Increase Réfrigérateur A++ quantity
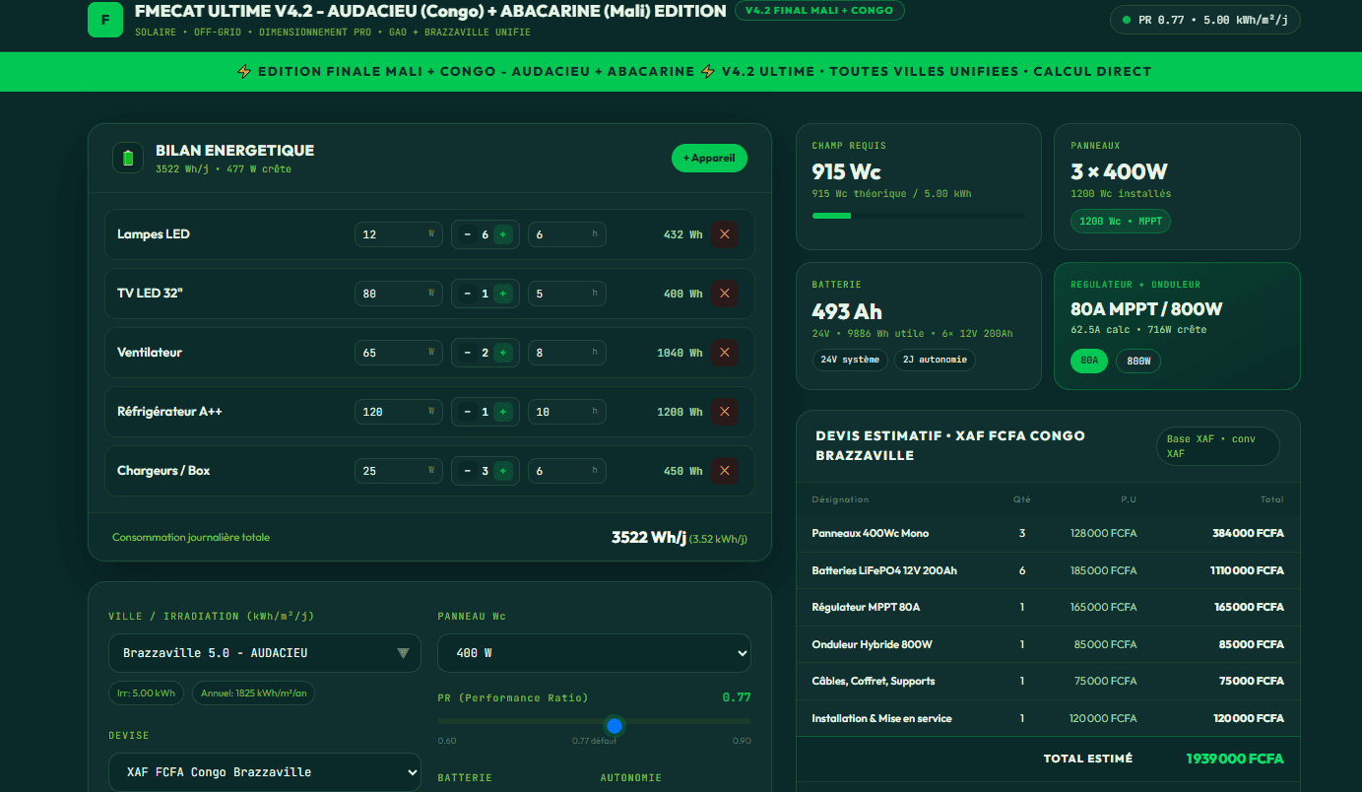 click(503, 412)
